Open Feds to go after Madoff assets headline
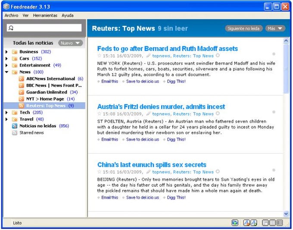The height and width of the screenshot is (230, 293). click(168, 49)
